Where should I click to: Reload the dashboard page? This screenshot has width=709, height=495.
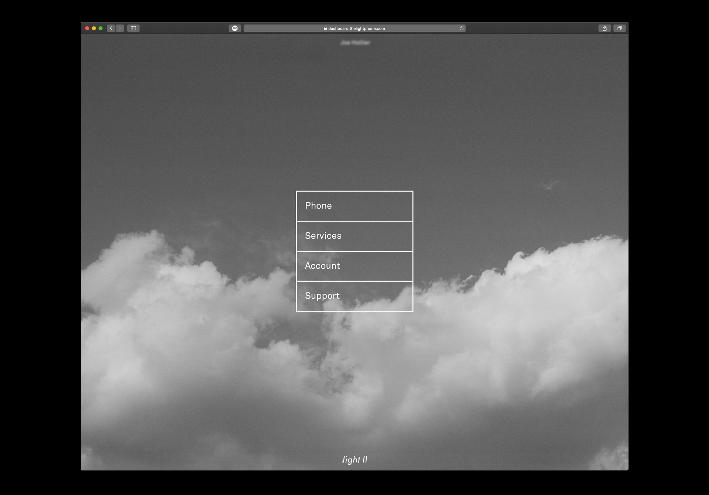tap(461, 28)
